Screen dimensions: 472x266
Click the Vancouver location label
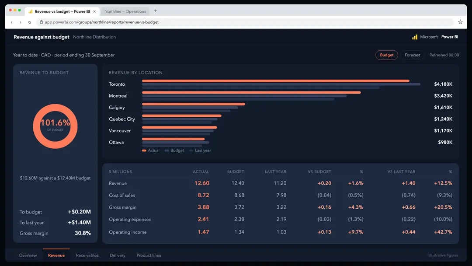(x=120, y=131)
